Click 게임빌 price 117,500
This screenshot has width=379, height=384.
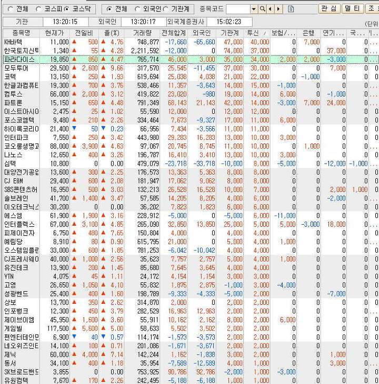click(58, 329)
